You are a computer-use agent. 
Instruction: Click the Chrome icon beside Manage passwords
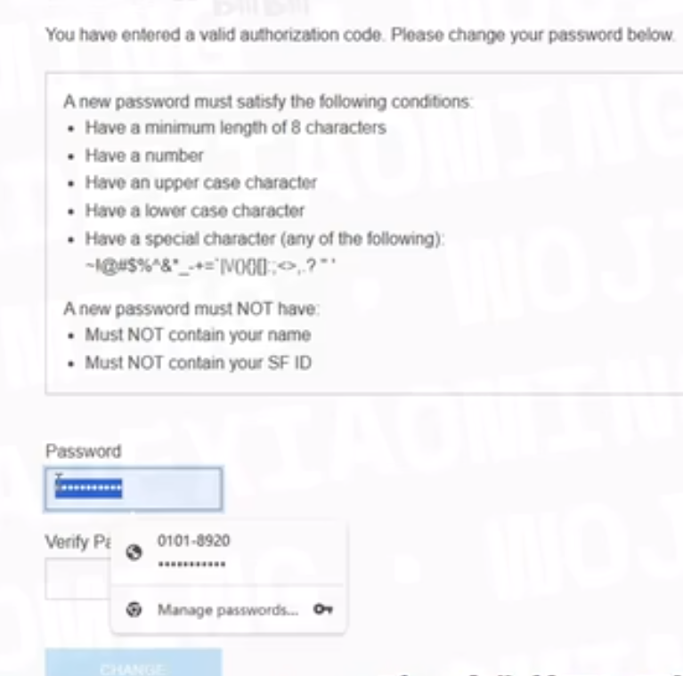[134, 609]
